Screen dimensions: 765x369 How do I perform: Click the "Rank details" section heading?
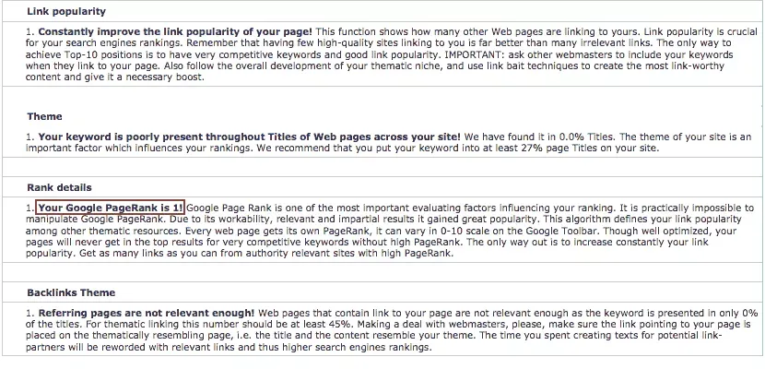[x=59, y=187]
